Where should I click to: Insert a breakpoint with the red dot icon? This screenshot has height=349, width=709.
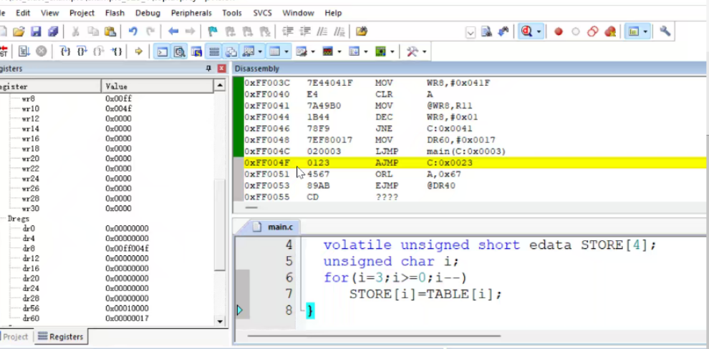click(x=559, y=31)
